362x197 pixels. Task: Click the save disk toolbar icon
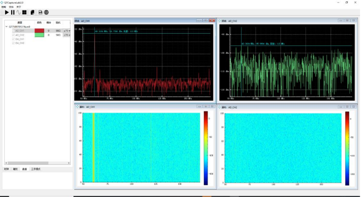pyautogui.click(x=40, y=12)
